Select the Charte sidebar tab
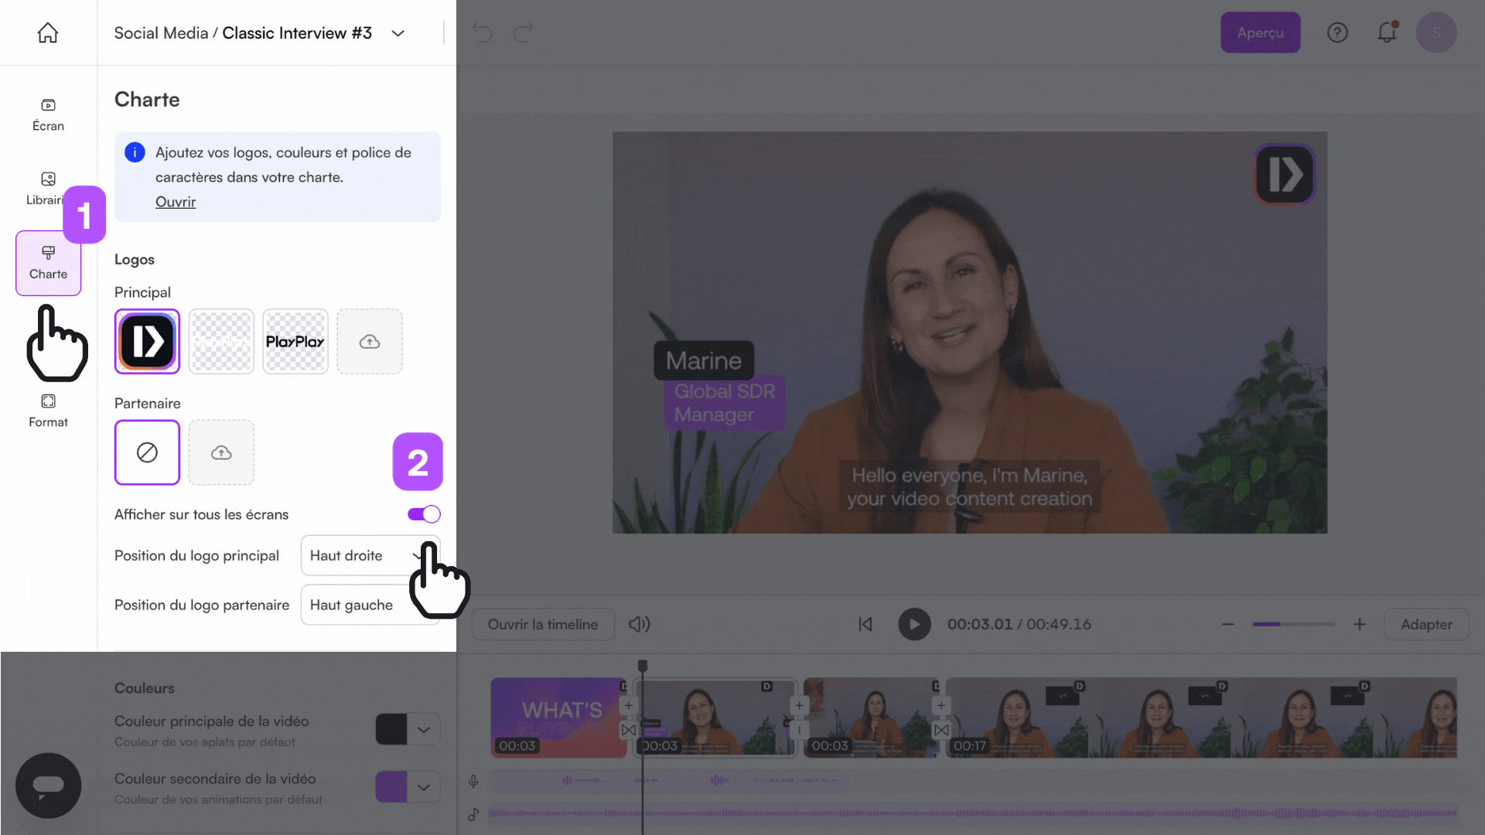 coord(48,263)
